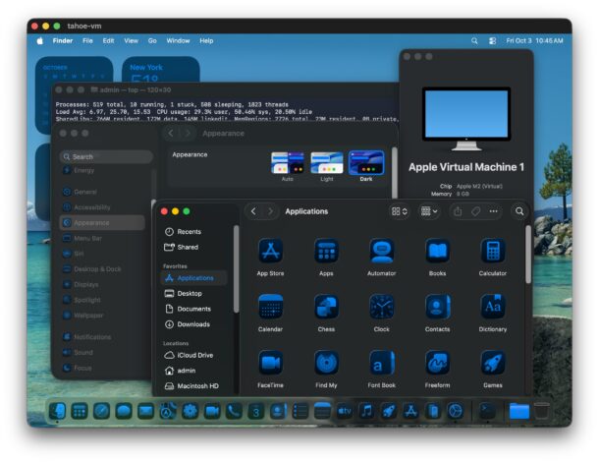Go back in the System Settings window
This screenshot has height=463, width=599.
coord(171,133)
